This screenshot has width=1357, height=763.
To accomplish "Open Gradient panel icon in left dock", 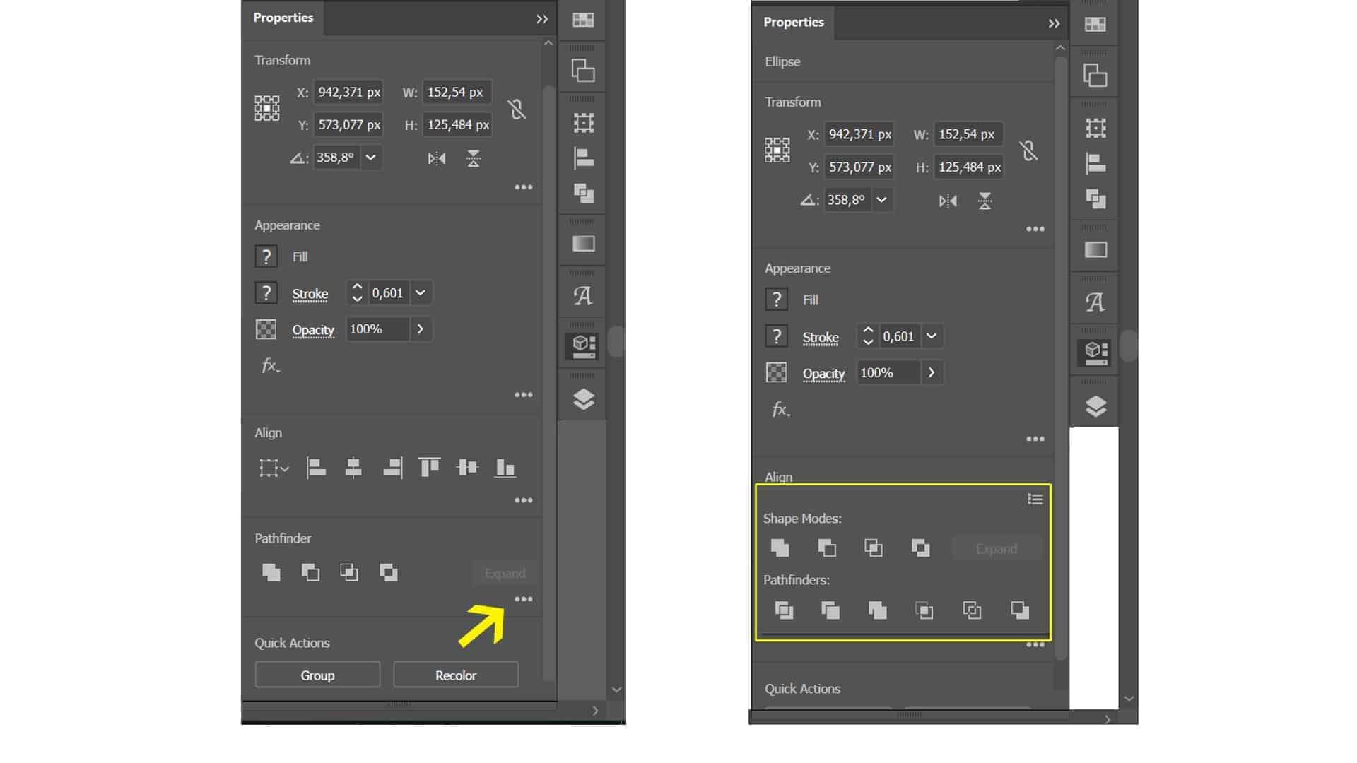I will (x=583, y=244).
